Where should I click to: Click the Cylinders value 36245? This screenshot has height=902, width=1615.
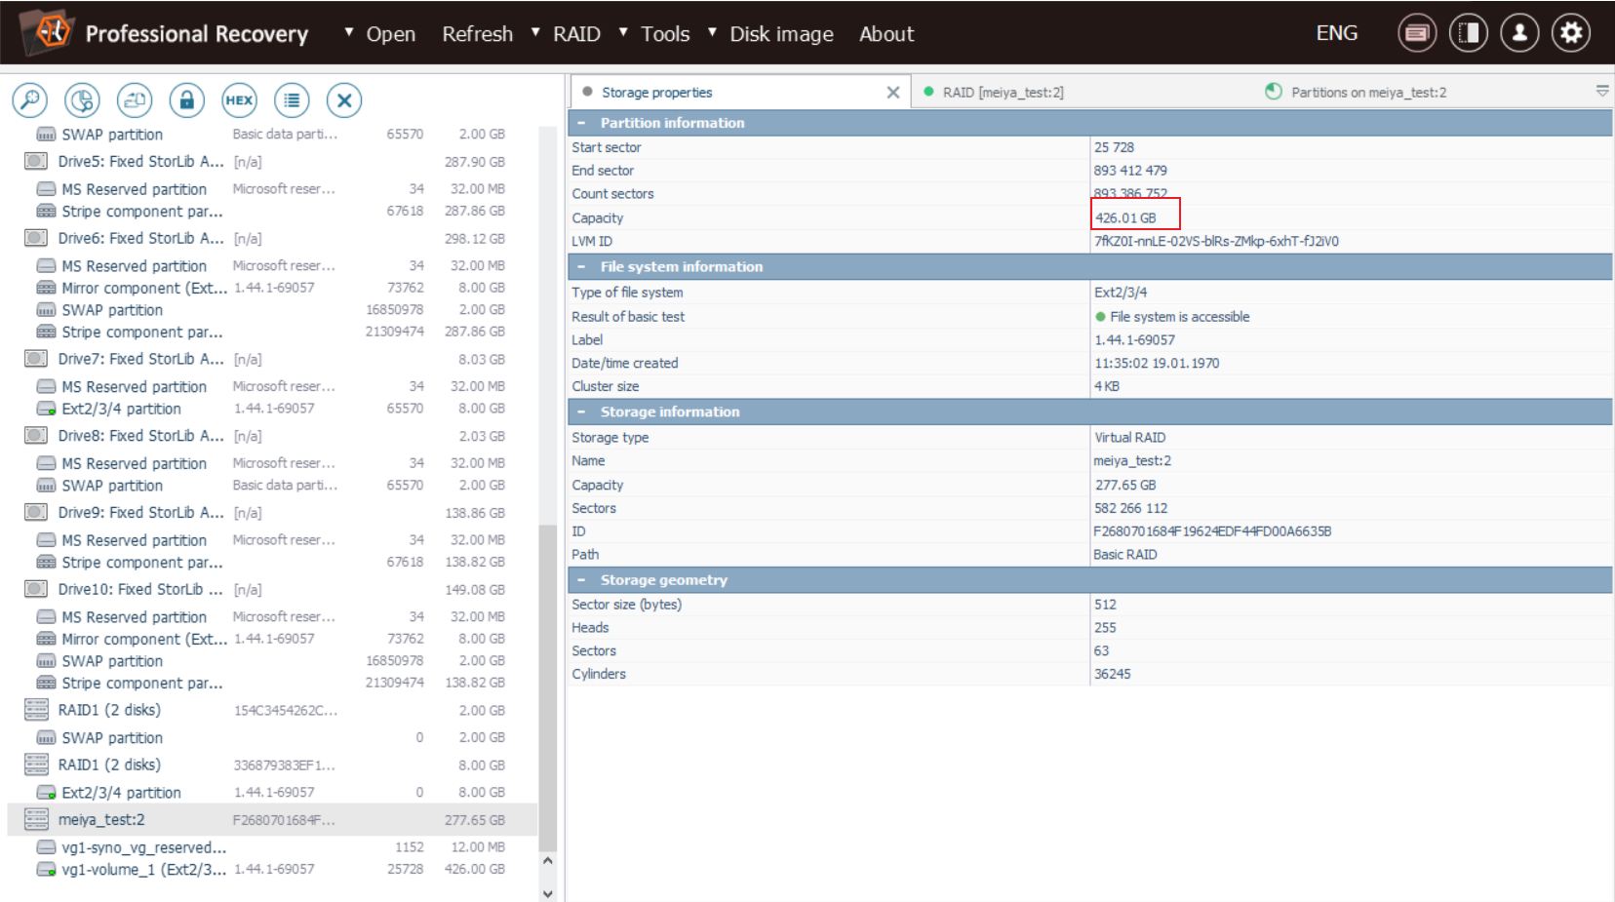click(x=1112, y=674)
